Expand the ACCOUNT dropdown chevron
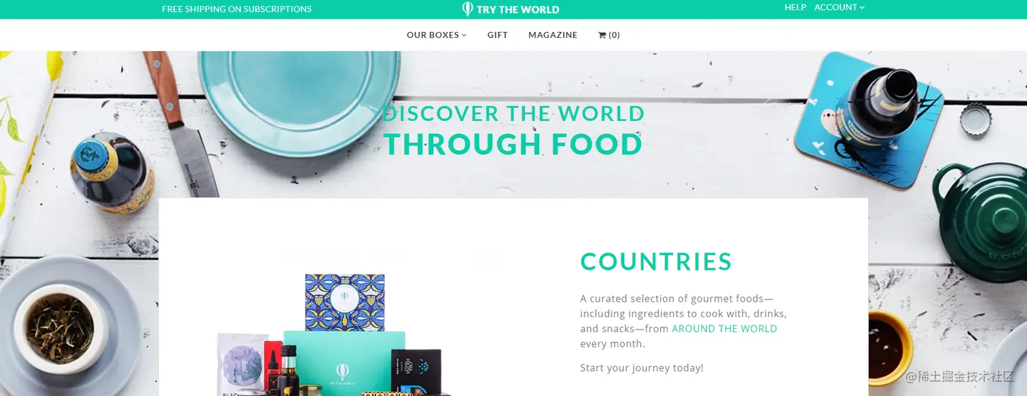The width and height of the screenshot is (1027, 396). (862, 7)
